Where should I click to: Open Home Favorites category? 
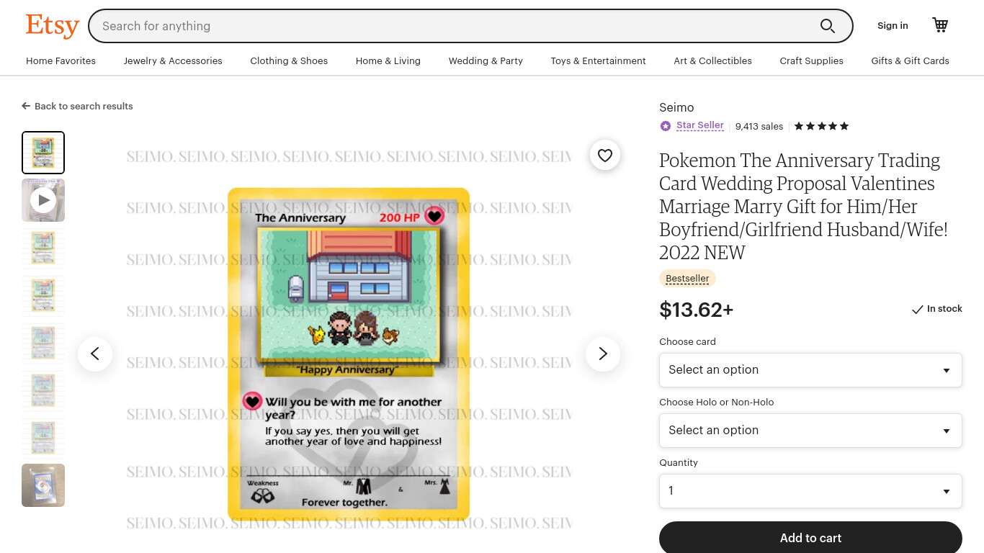(x=61, y=61)
